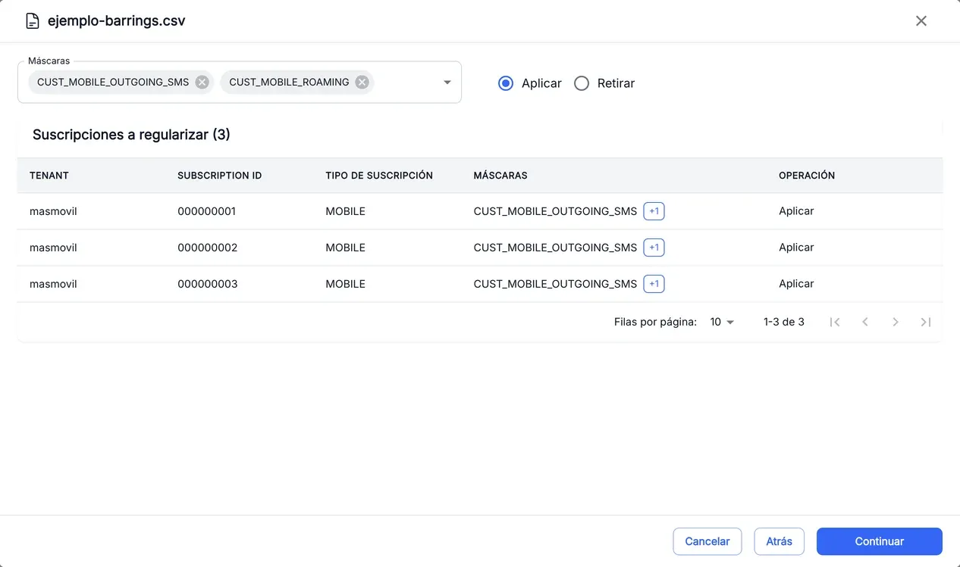Click the Cancelar button

point(707,541)
